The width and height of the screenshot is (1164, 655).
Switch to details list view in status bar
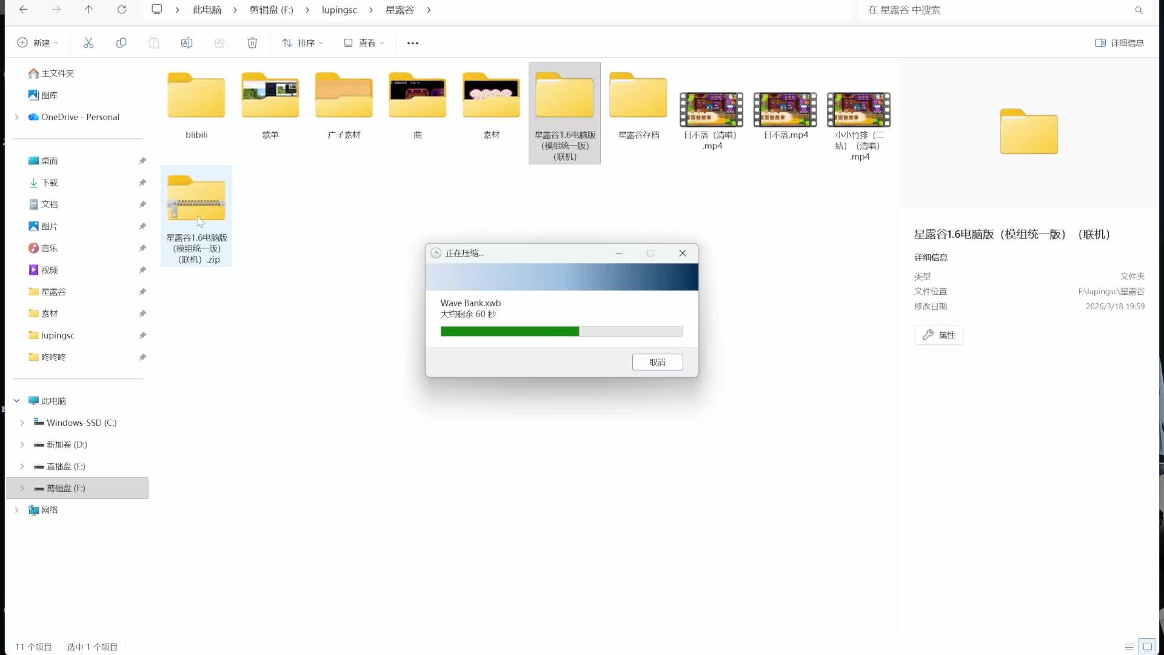pos(1129,647)
